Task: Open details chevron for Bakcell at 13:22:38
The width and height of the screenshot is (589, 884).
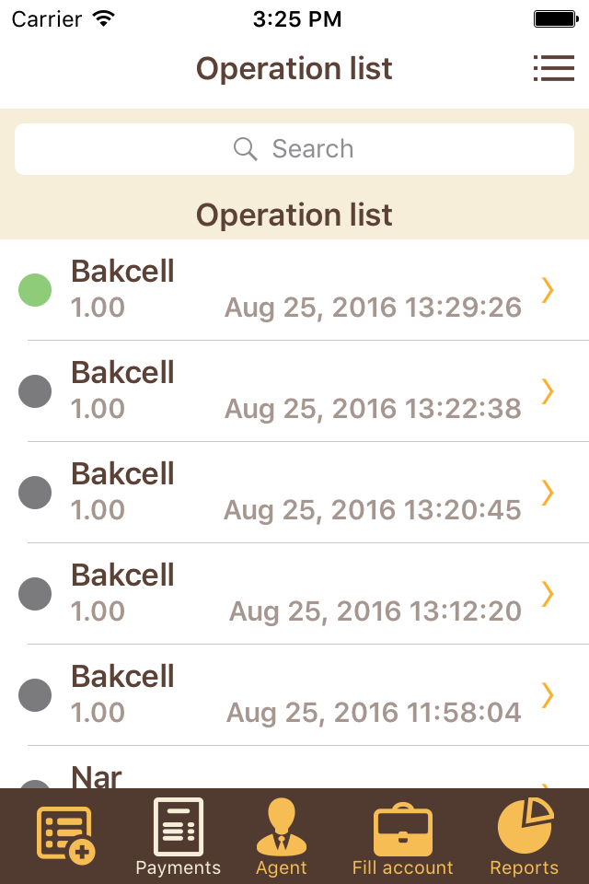Action: (x=548, y=391)
